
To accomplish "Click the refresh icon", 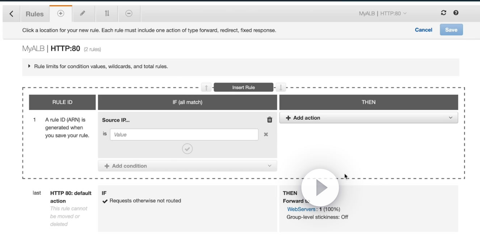I will click(x=443, y=13).
